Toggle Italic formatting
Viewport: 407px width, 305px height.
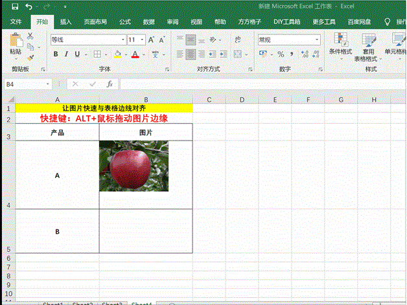coord(67,54)
